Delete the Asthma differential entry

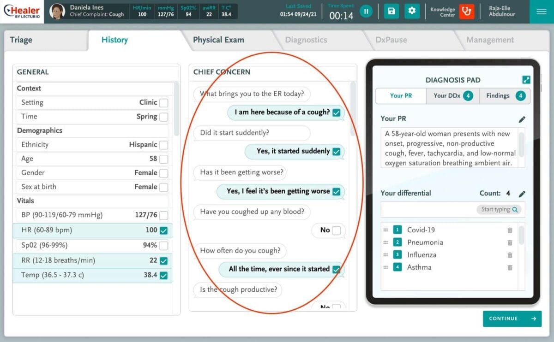[510, 268]
